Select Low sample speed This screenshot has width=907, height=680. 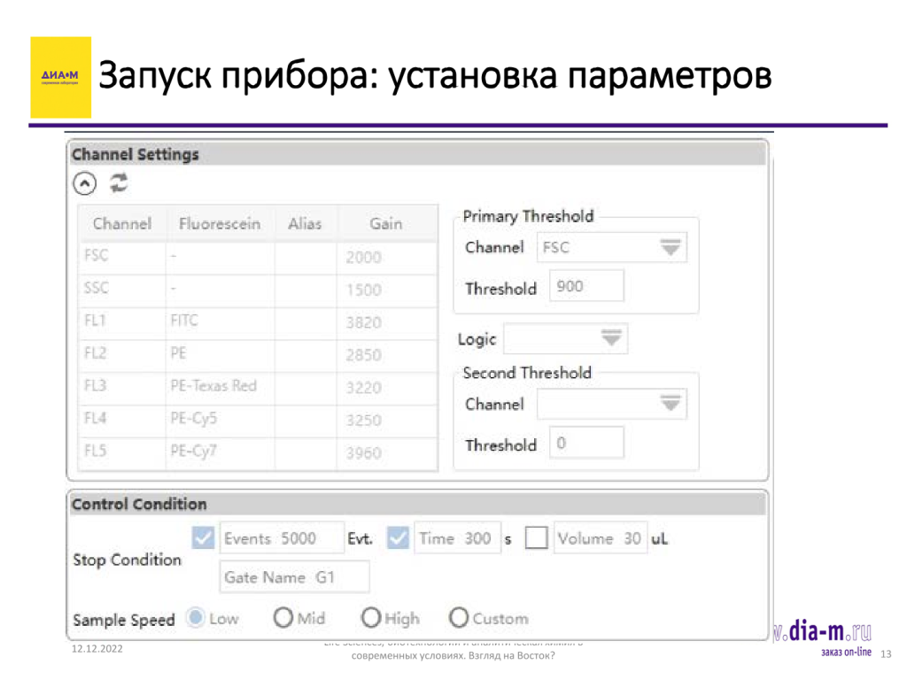tap(196, 618)
